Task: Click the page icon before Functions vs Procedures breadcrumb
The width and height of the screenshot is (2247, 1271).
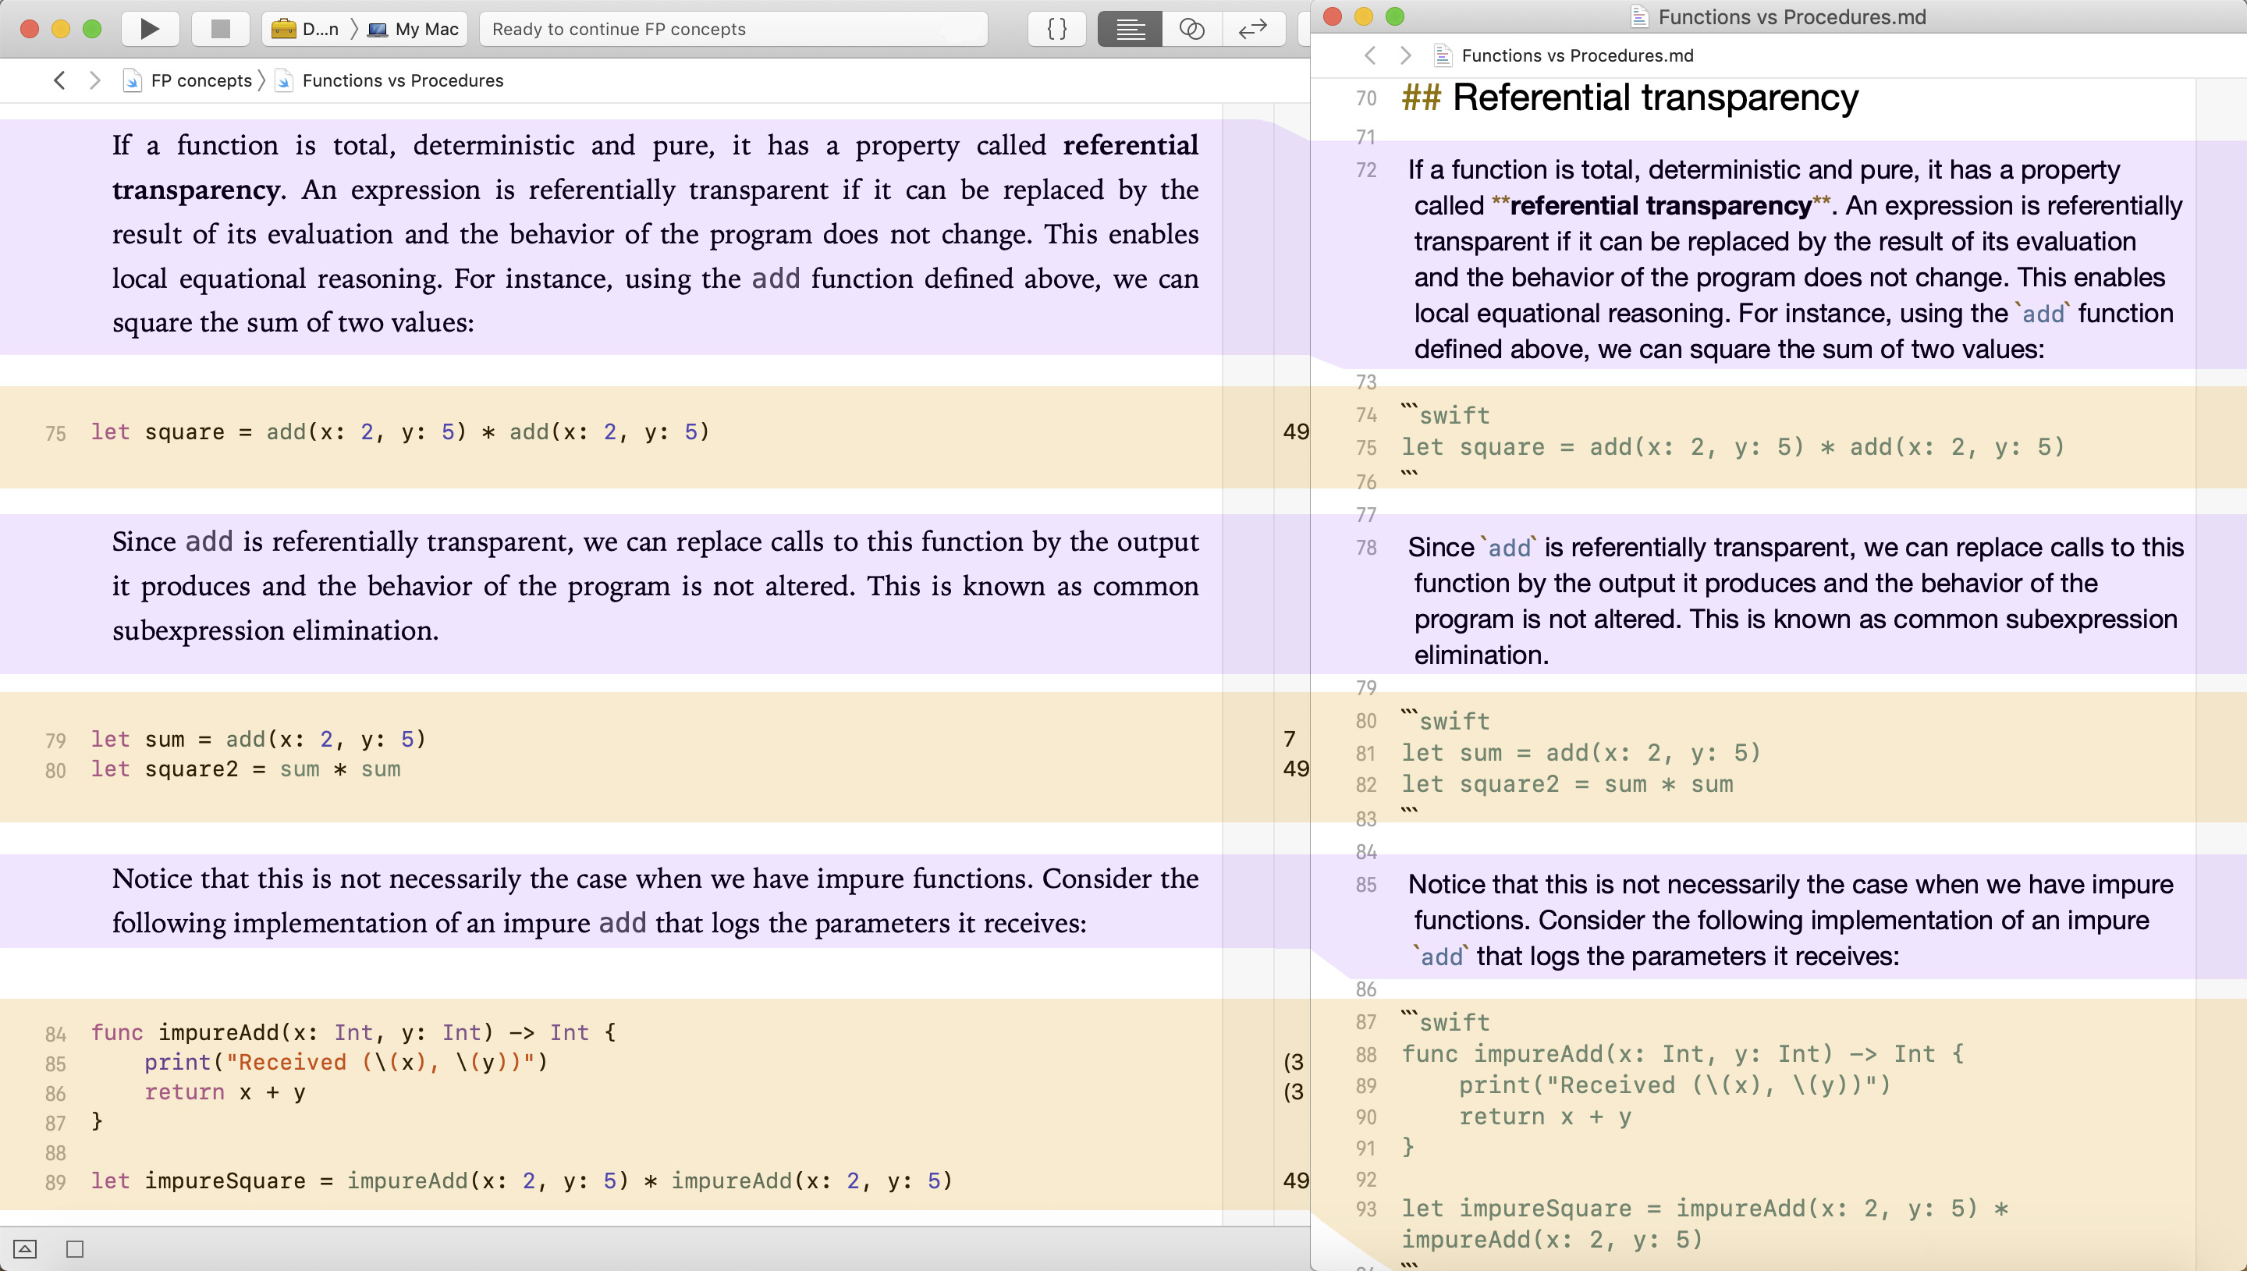Action: [x=283, y=80]
